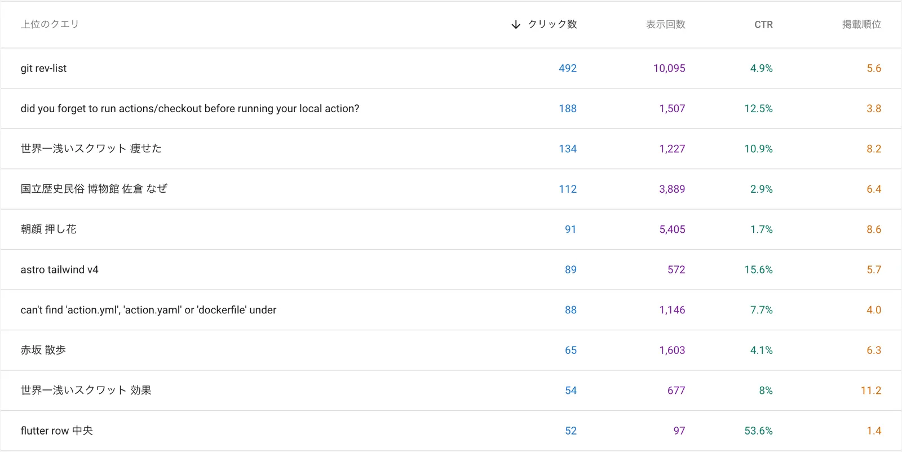Open the 朝顔 押し花 query row
The height and width of the screenshot is (452, 902).
click(48, 229)
